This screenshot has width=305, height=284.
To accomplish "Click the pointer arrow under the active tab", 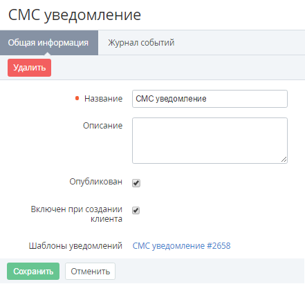I will coord(47,54).
